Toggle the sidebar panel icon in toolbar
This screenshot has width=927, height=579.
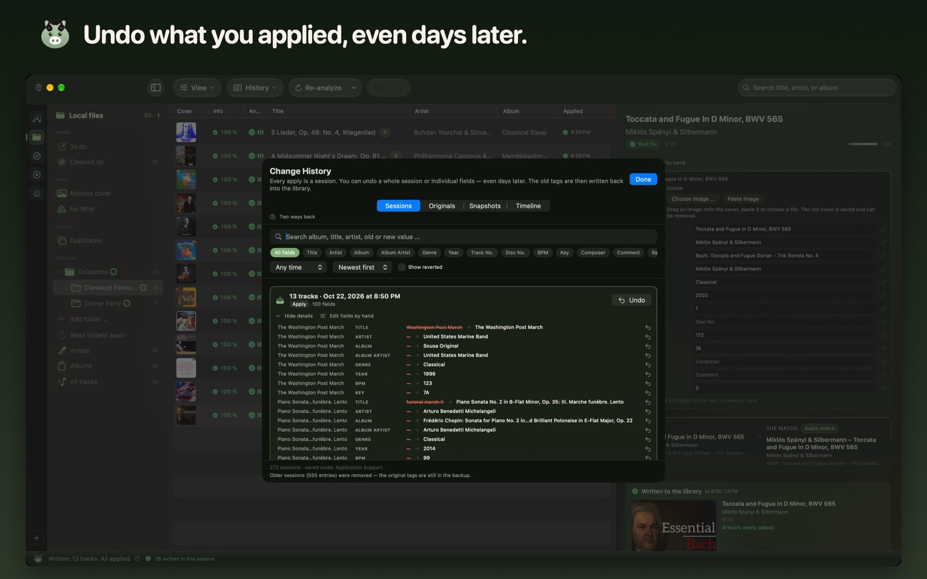[x=155, y=87]
